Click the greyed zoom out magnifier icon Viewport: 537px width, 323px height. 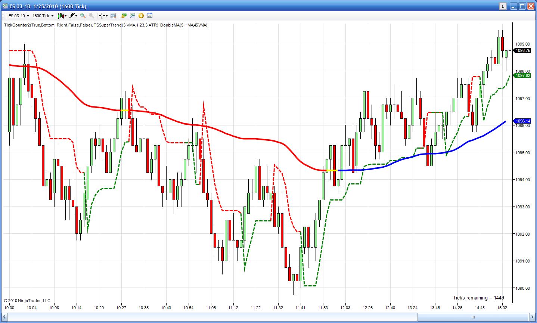(x=91, y=16)
